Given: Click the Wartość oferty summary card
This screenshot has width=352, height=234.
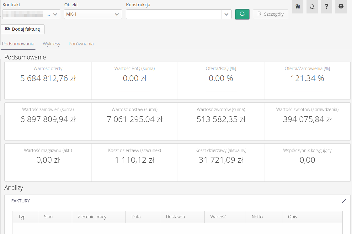Looking at the screenshot, I should [x=48, y=80].
